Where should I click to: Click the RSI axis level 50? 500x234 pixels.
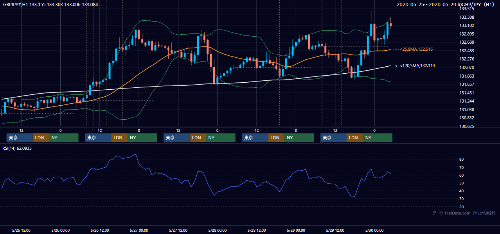point(462,183)
